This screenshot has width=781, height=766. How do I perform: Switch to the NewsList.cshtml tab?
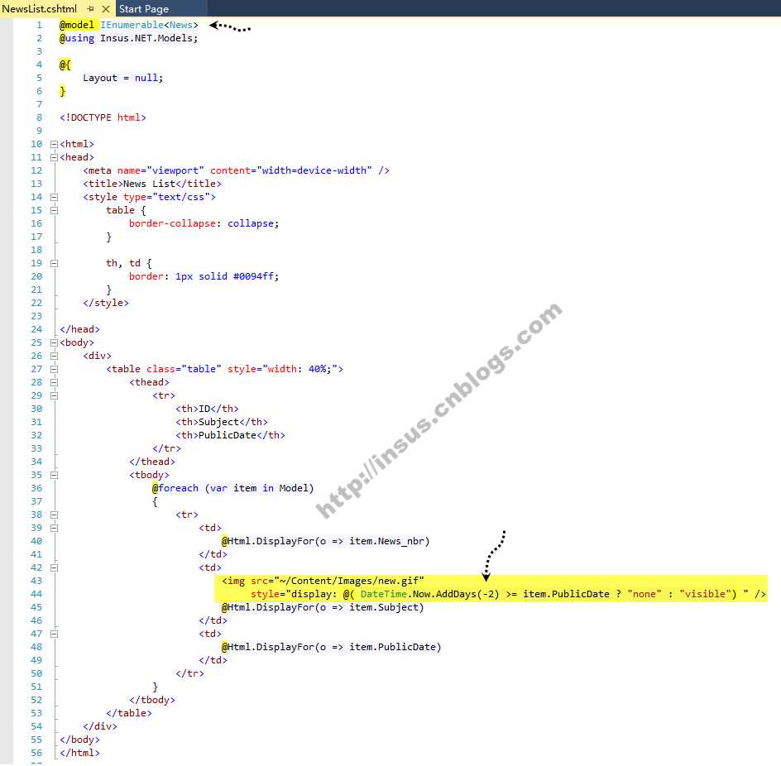click(40, 9)
